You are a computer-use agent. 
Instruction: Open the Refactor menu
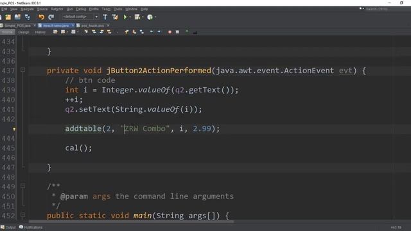tap(57, 9)
